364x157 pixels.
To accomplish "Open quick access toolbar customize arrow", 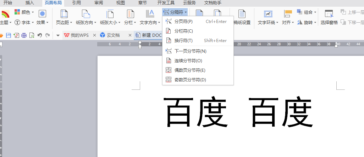I will (x=58, y=35).
